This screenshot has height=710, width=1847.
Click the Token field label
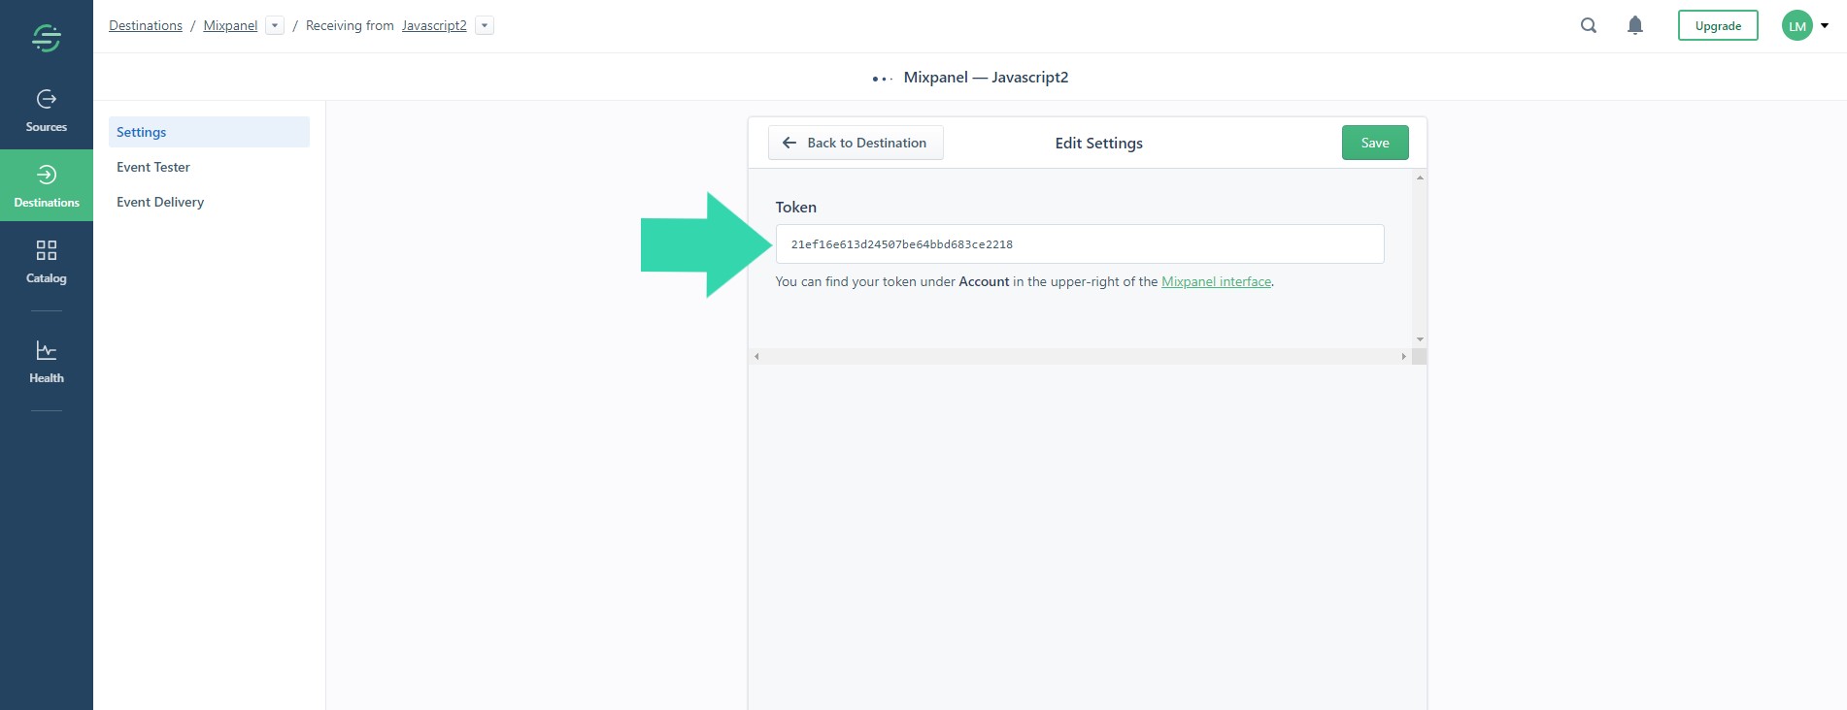pyautogui.click(x=795, y=207)
